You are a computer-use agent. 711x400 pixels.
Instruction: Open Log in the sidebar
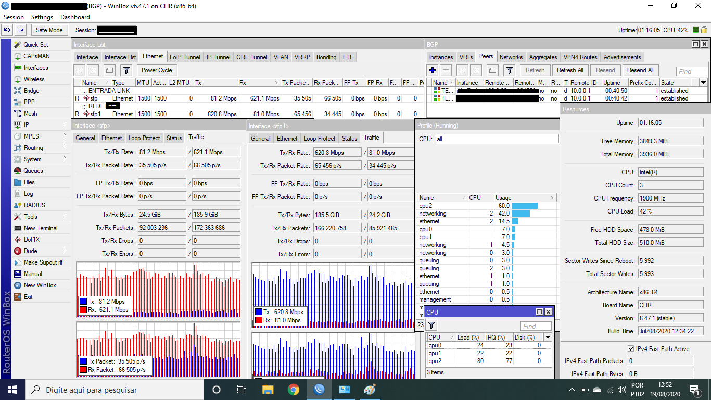point(28,194)
